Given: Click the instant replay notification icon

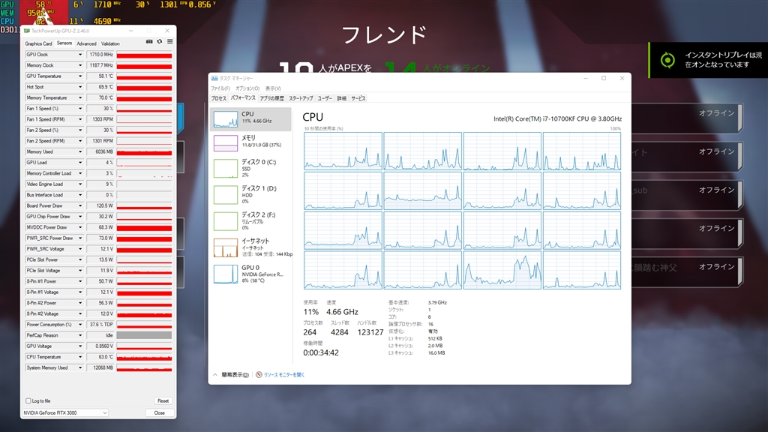Looking at the screenshot, I should 667,60.
